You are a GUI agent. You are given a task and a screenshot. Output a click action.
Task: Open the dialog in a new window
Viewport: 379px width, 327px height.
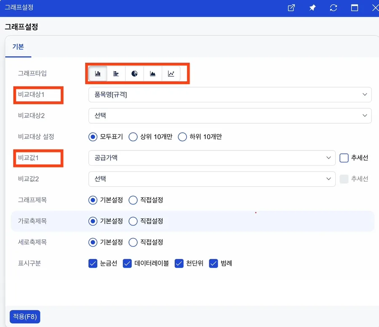coord(291,8)
